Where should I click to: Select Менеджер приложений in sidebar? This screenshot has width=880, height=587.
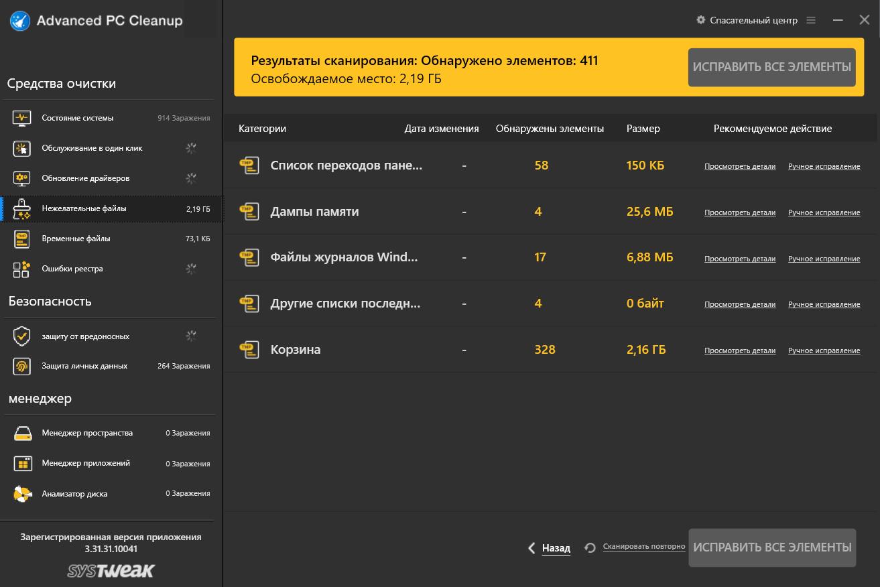tap(86, 463)
